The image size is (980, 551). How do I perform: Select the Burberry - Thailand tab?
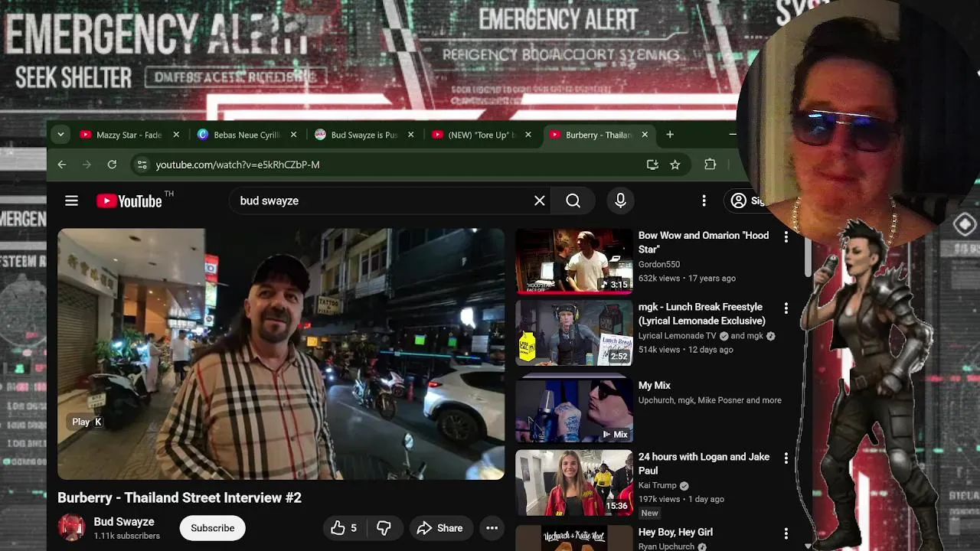(599, 135)
